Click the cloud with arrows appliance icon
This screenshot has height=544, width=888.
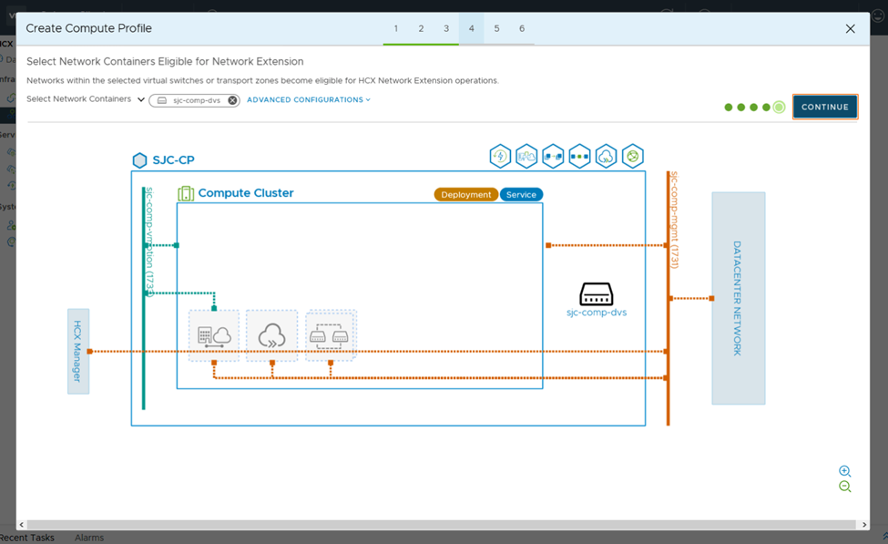pos(271,335)
